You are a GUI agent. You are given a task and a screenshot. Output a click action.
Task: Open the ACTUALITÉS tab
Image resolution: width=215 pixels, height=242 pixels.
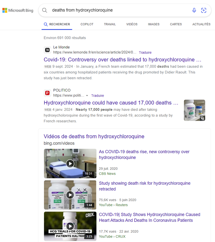(201, 24)
